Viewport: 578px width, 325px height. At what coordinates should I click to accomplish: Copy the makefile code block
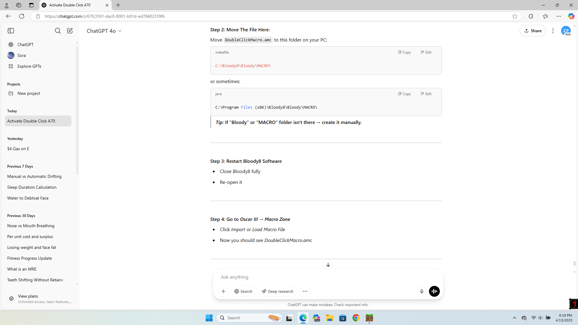point(404,52)
